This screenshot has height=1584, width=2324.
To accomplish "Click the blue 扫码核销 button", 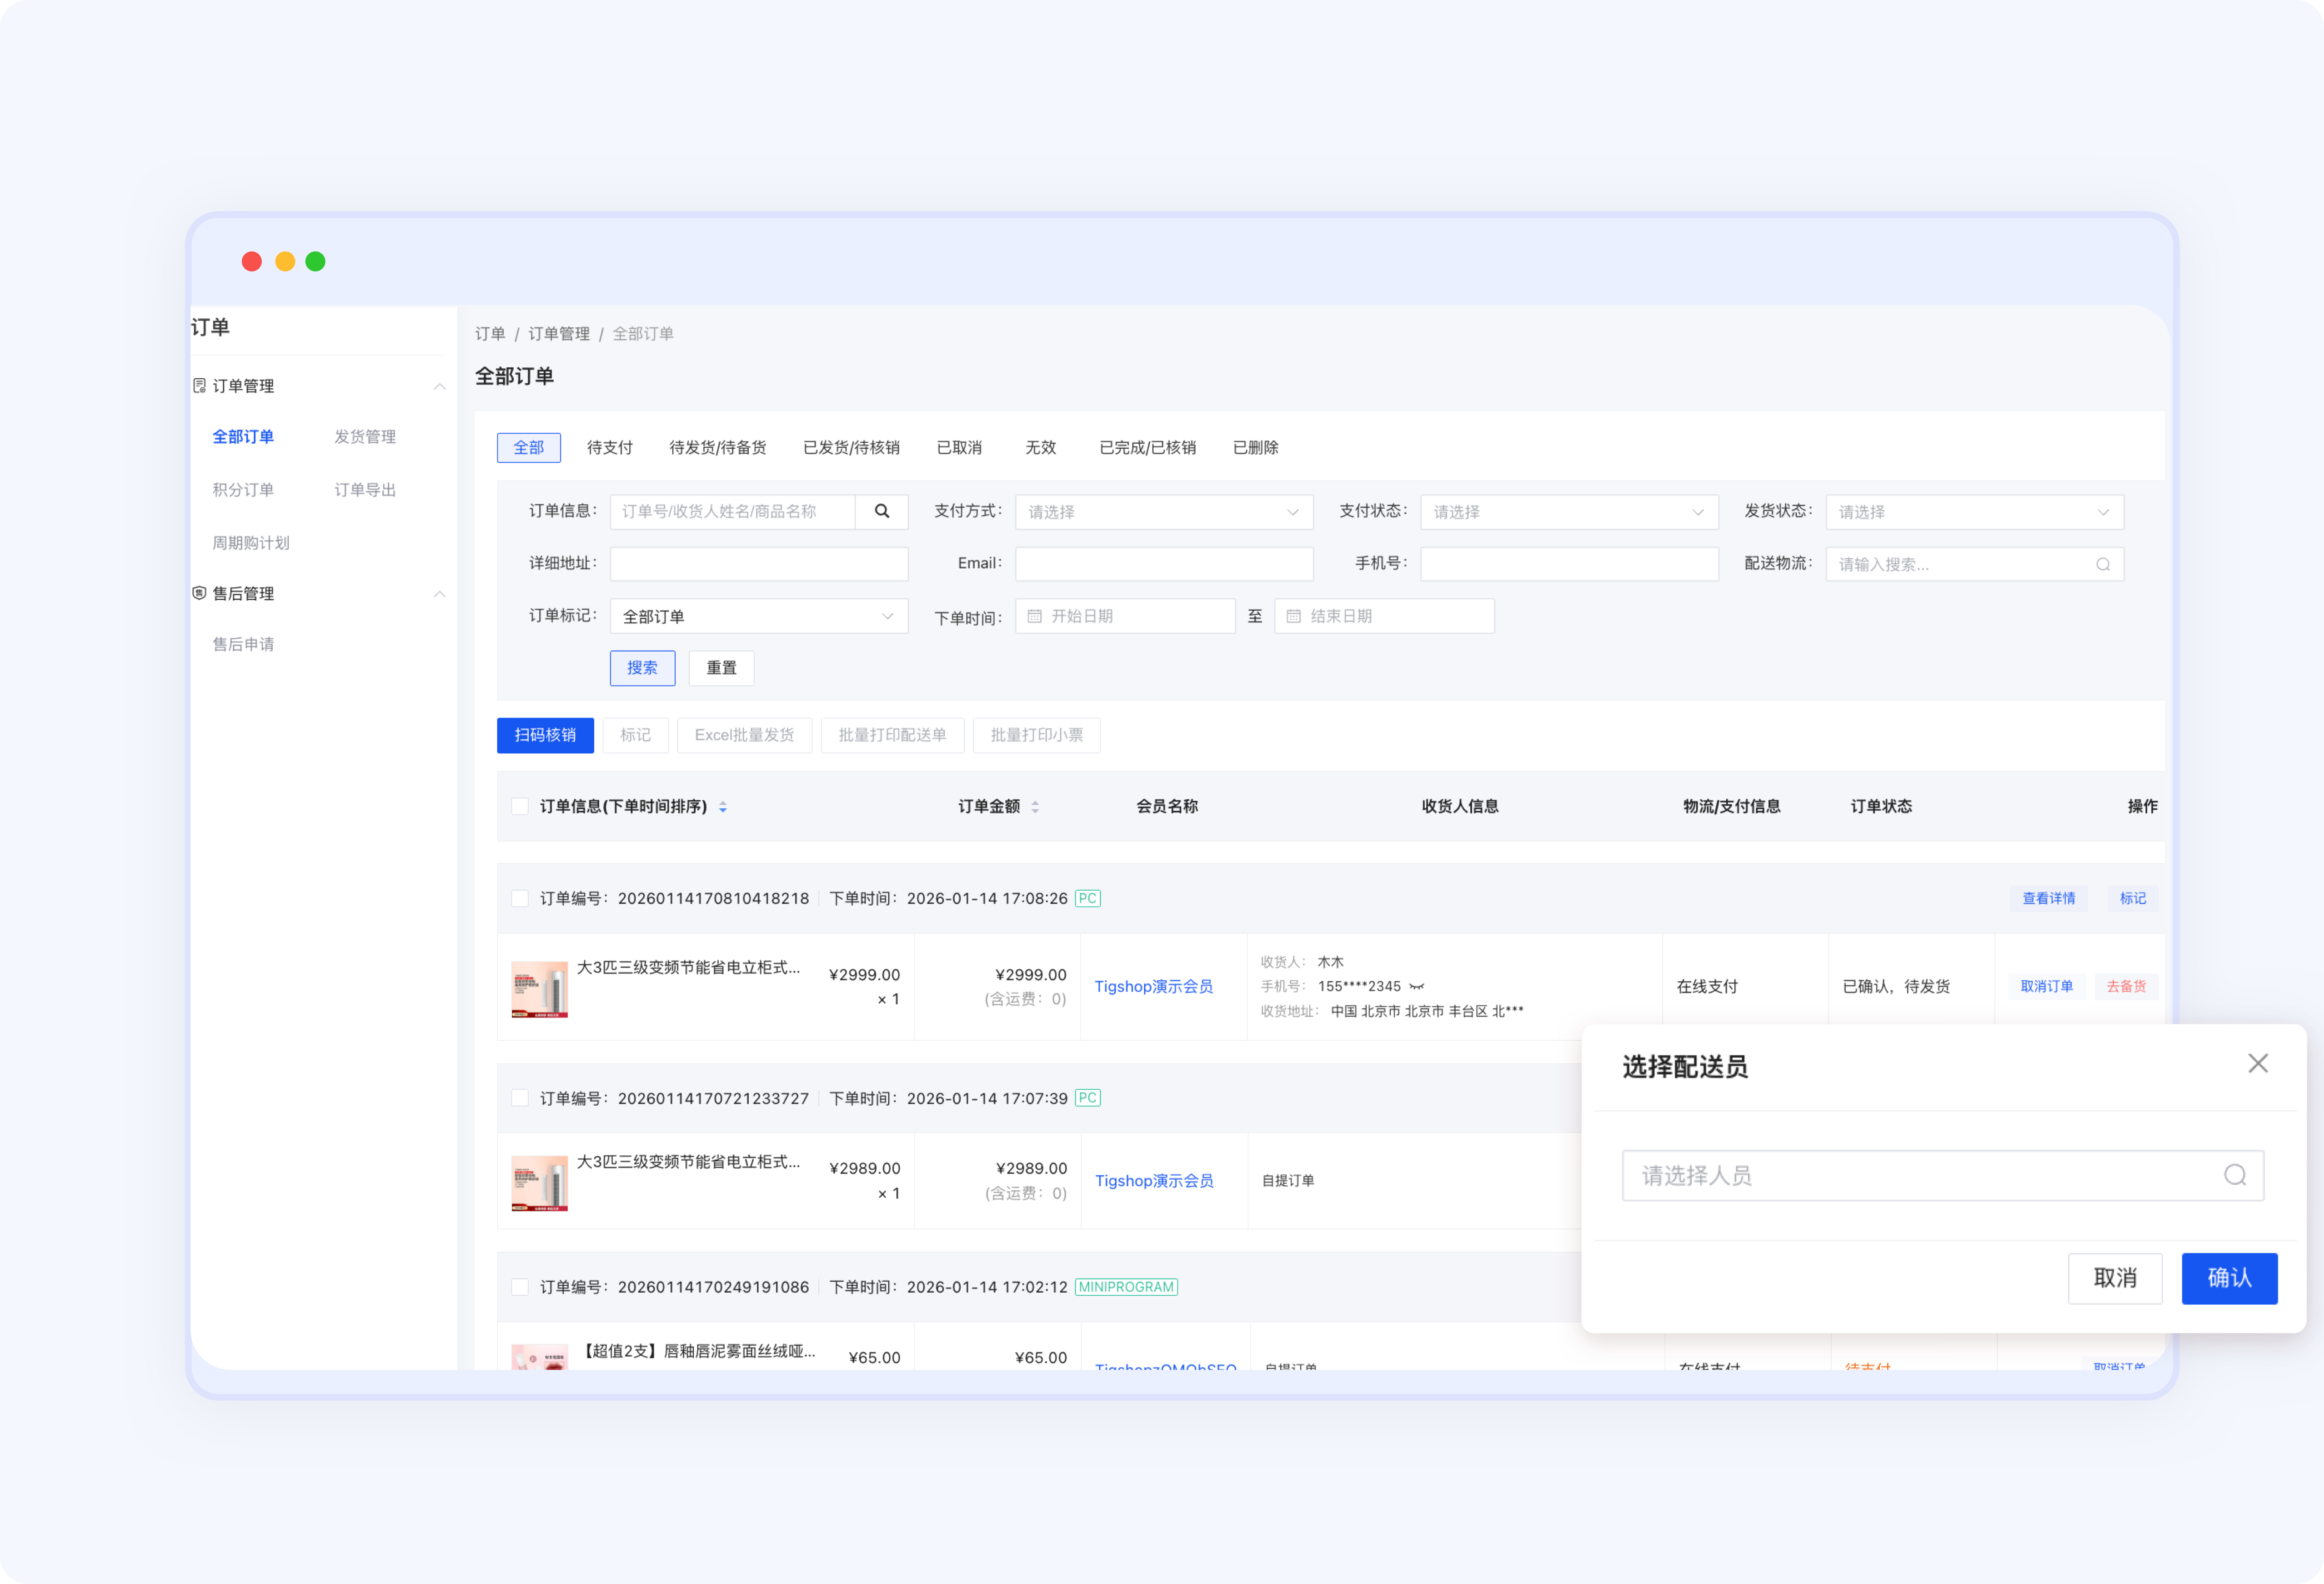I will tap(545, 735).
